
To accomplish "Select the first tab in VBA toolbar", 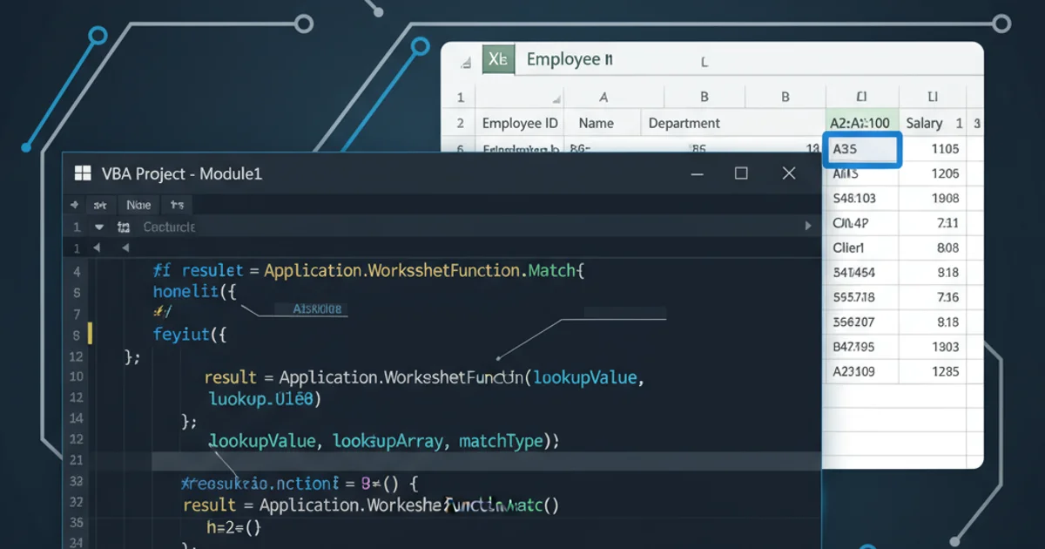I will [x=100, y=206].
